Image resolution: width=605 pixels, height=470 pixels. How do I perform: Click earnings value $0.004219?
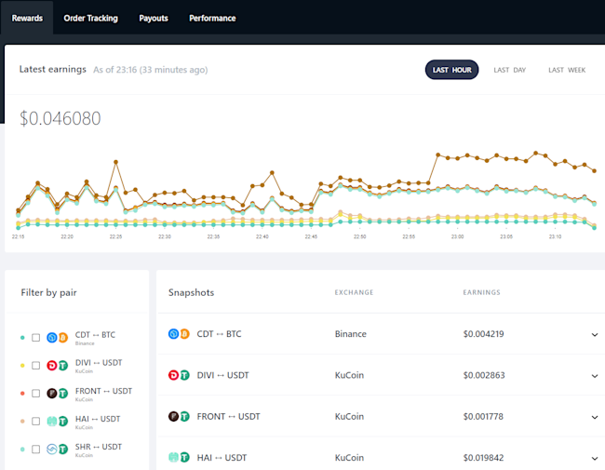coord(483,334)
